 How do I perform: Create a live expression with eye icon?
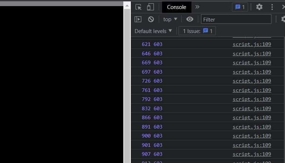pos(190,19)
